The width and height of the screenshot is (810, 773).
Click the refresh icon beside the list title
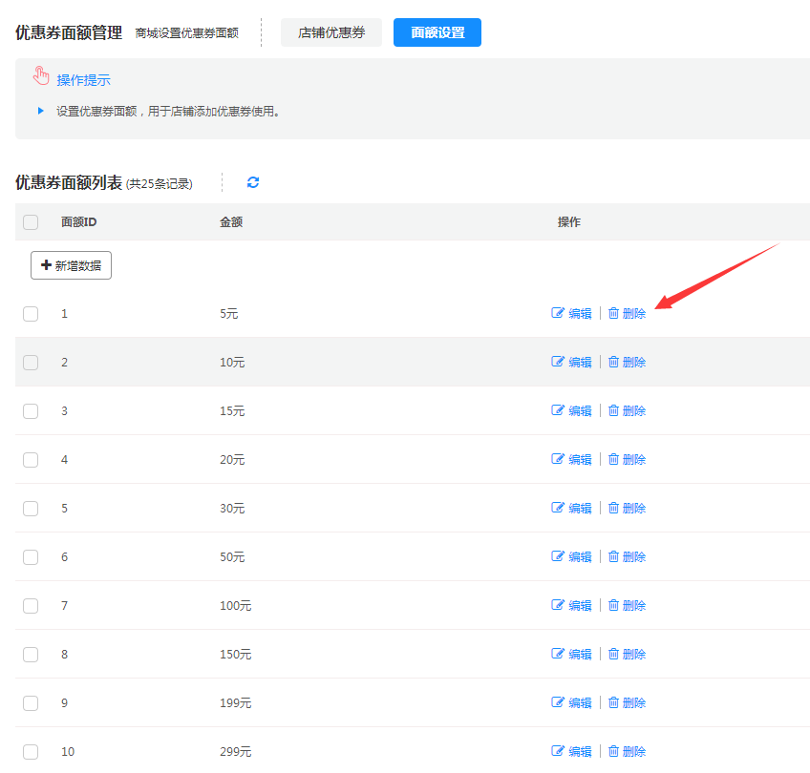(253, 182)
